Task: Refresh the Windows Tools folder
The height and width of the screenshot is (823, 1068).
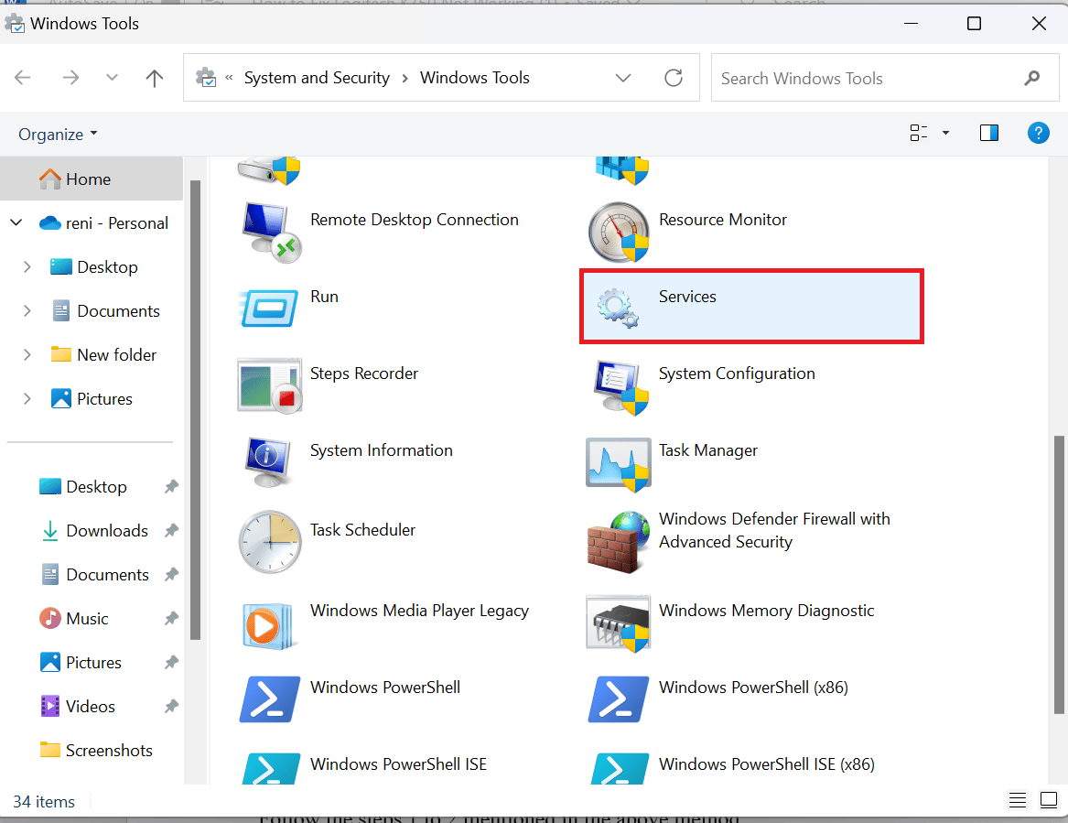Action: pyautogui.click(x=674, y=78)
